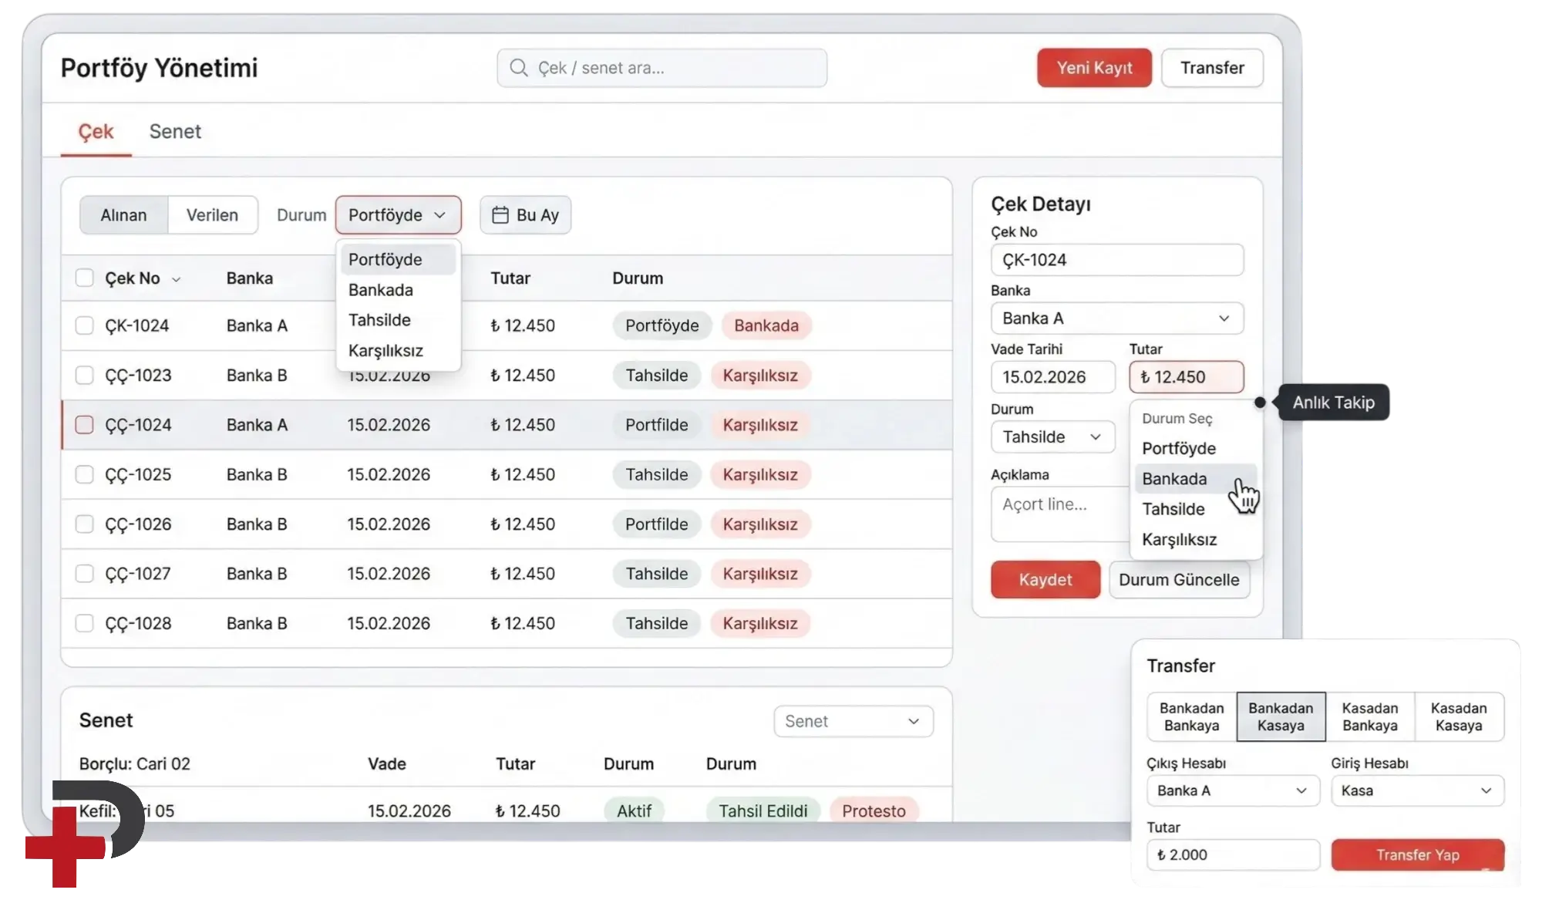Open the Çıkış Hesabı dropdown
Image resolution: width=1542 pixels, height=910 pixels.
(x=1232, y=790)
